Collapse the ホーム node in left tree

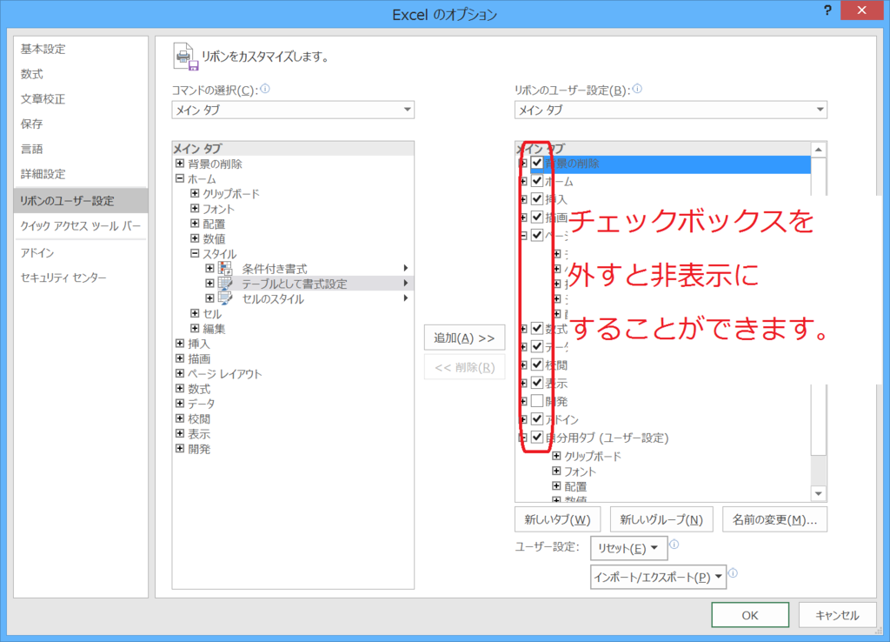[x=180, y=178]
